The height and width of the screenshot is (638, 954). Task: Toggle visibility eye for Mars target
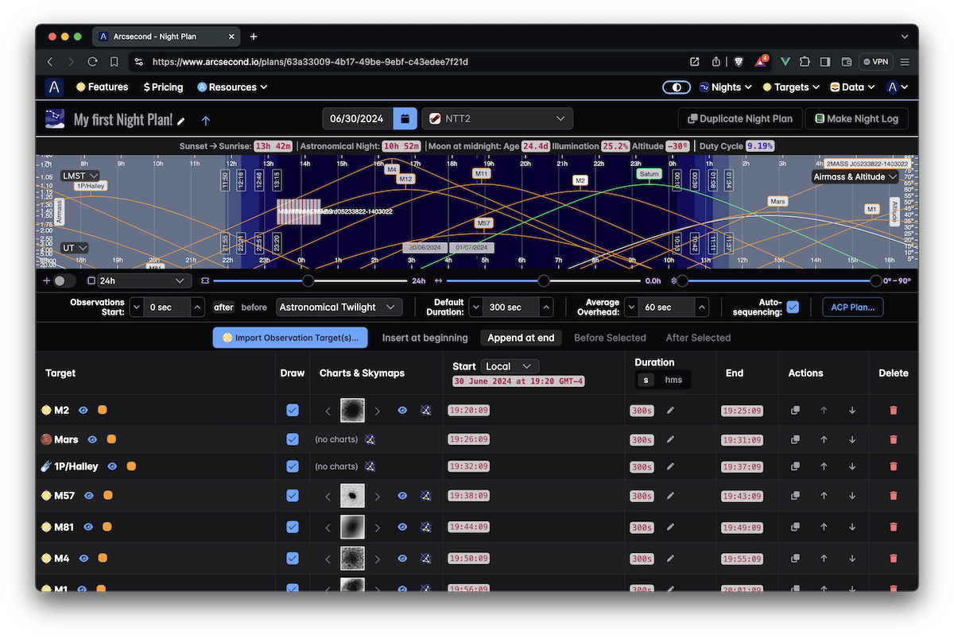(92, 439)
